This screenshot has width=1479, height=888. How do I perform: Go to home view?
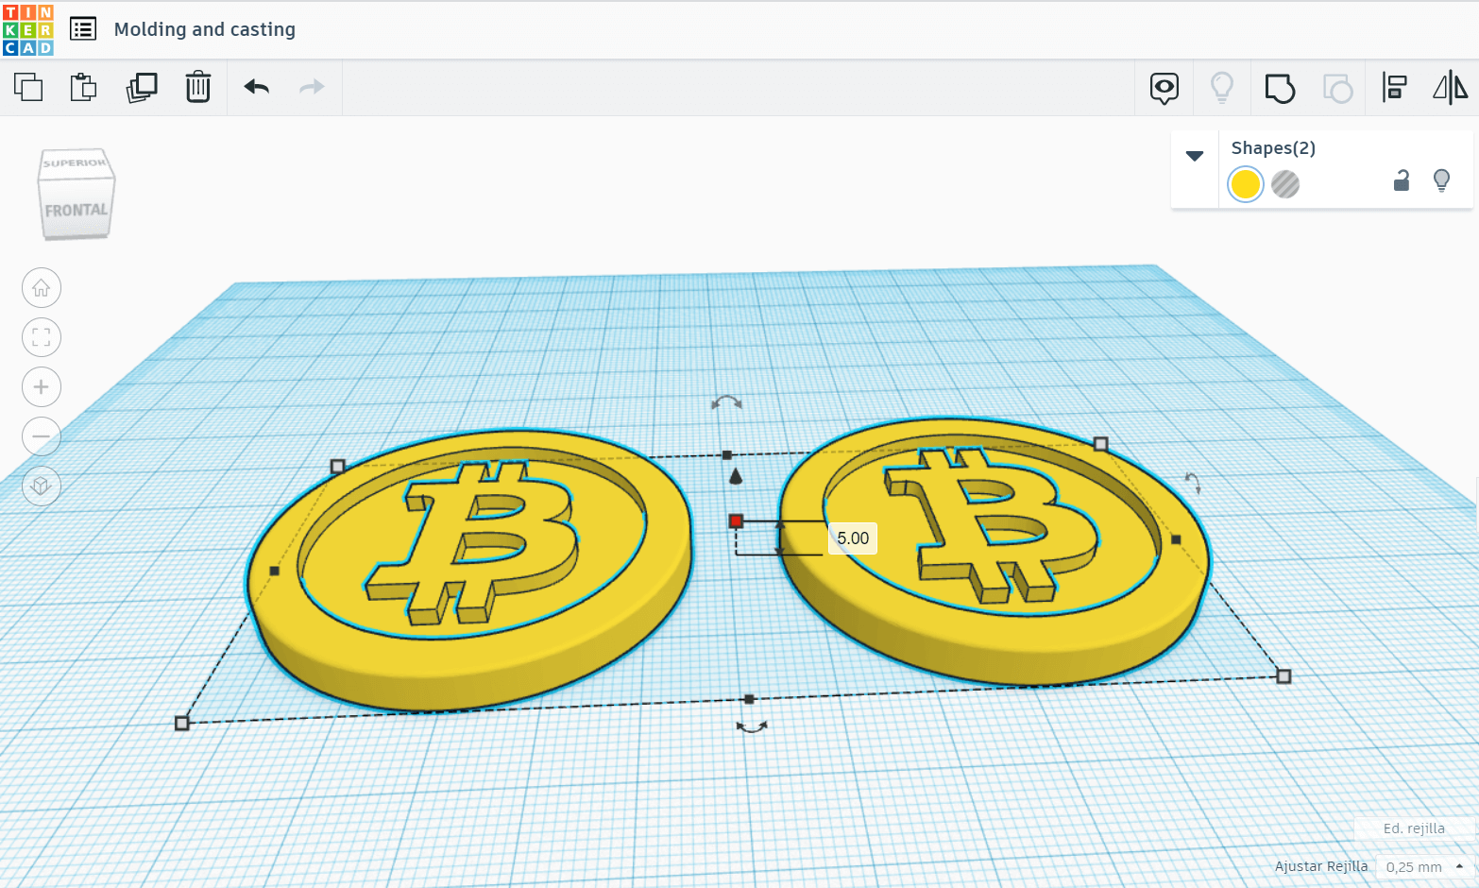click(42, 288)
